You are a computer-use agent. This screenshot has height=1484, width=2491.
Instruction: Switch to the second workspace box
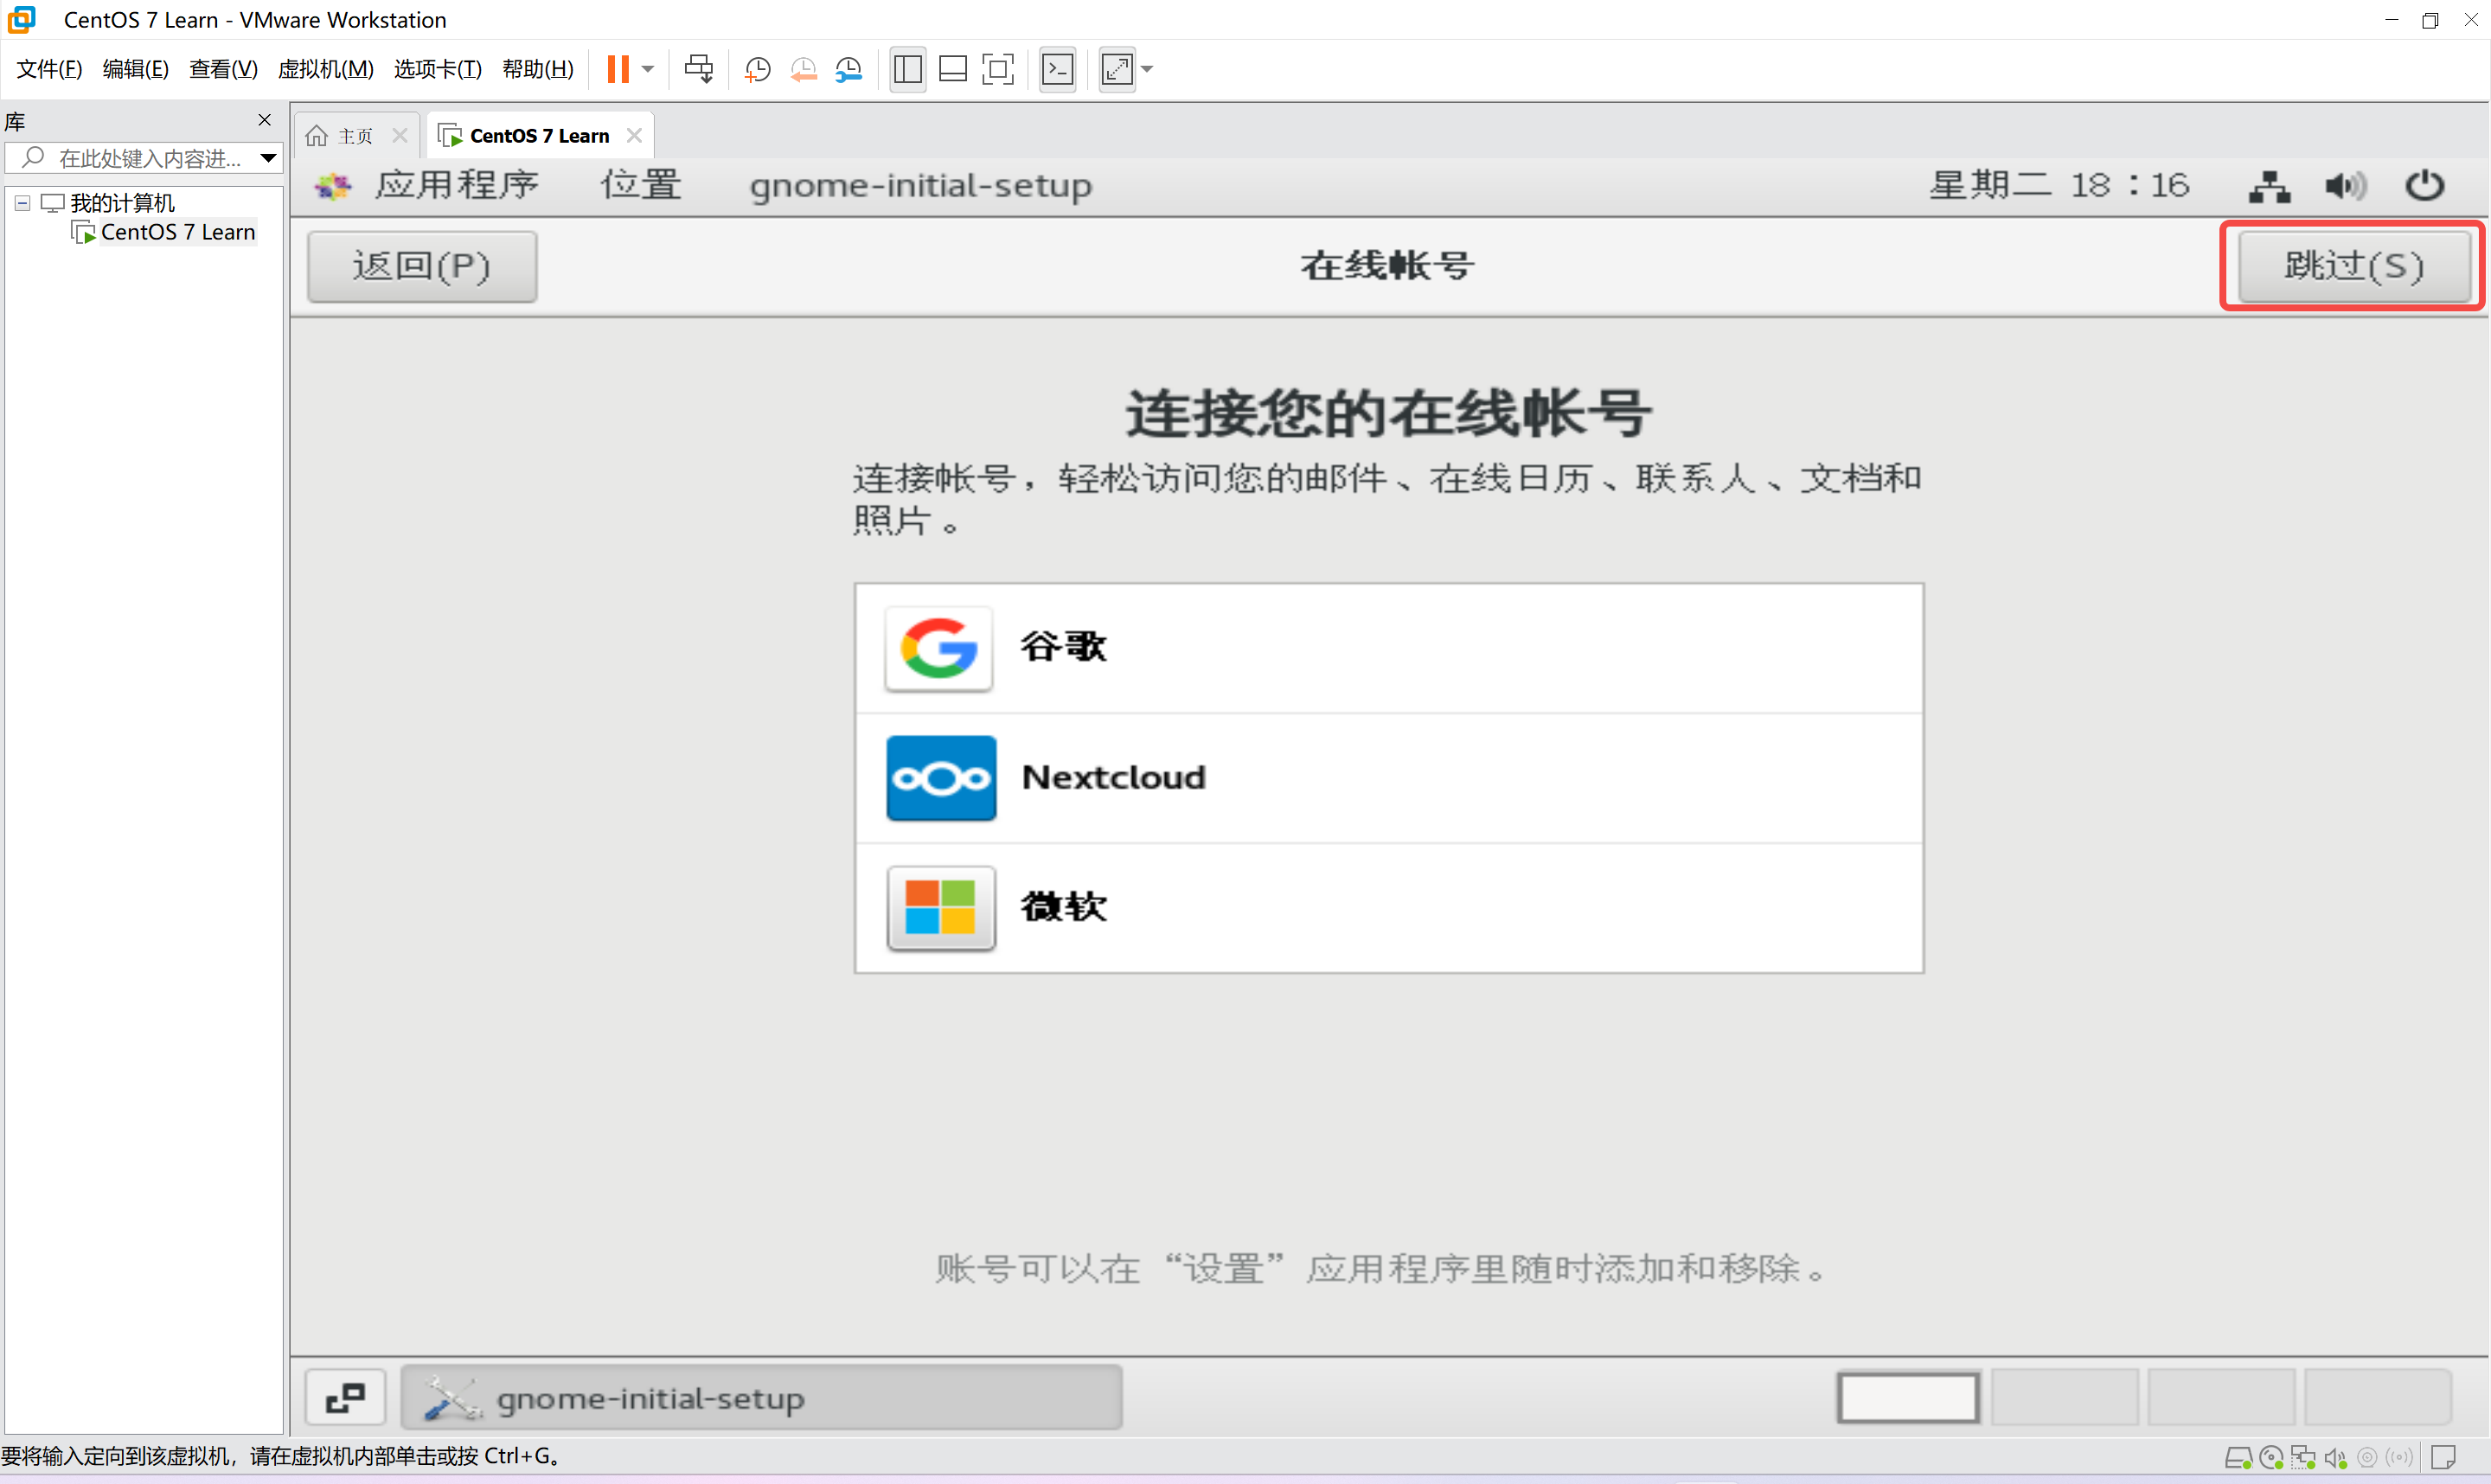2064,1397
